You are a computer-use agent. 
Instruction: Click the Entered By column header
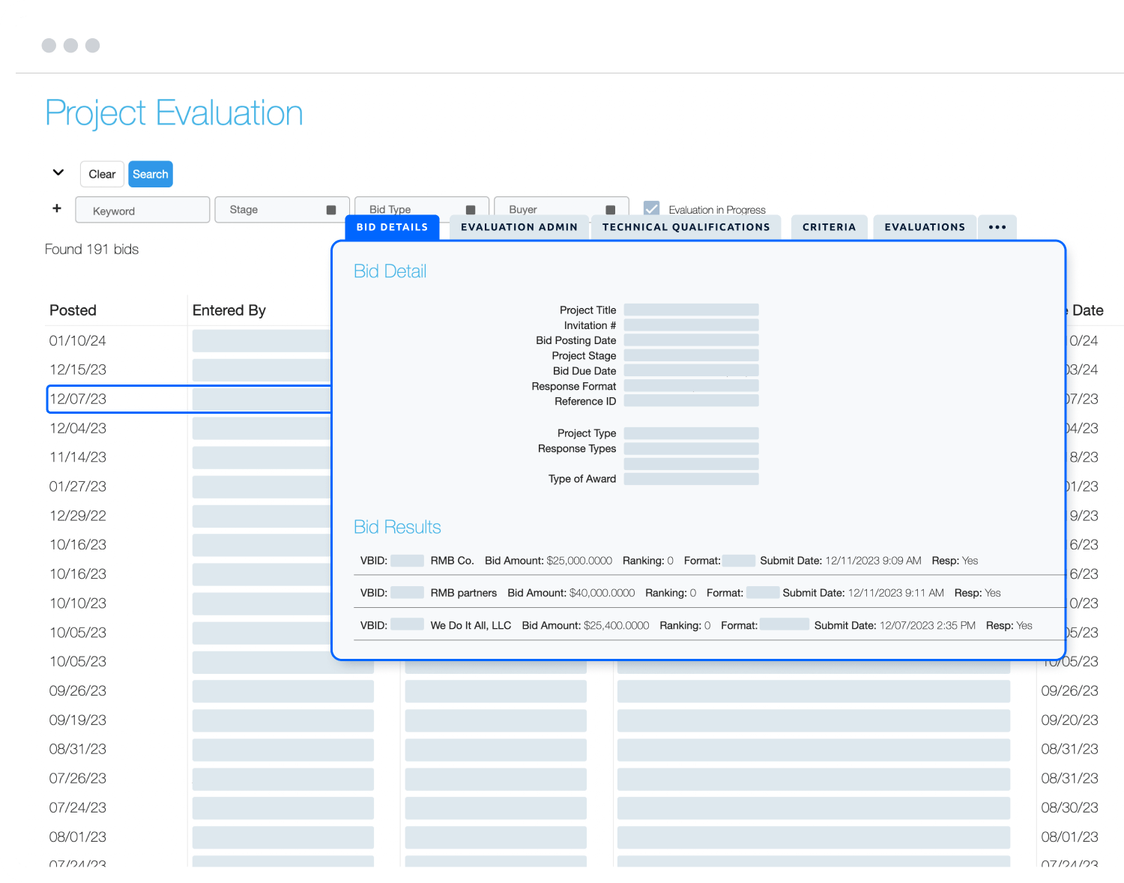[x=229, y=310]
